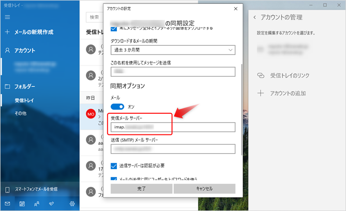The width and height of the screenshot is (346, 211).
Task: Click the 受信メール サーバー input field
Action: click(173, 127)
